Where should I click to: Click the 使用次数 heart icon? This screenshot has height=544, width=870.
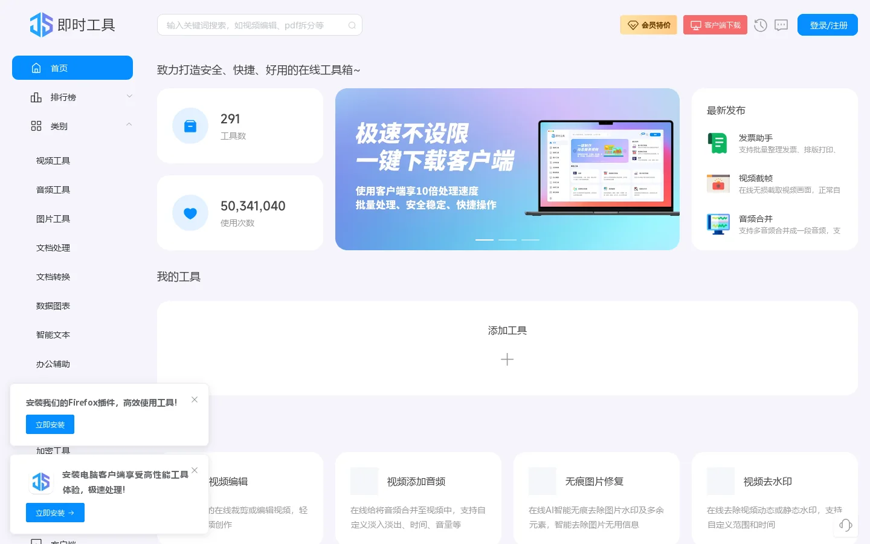coord(190,213)
